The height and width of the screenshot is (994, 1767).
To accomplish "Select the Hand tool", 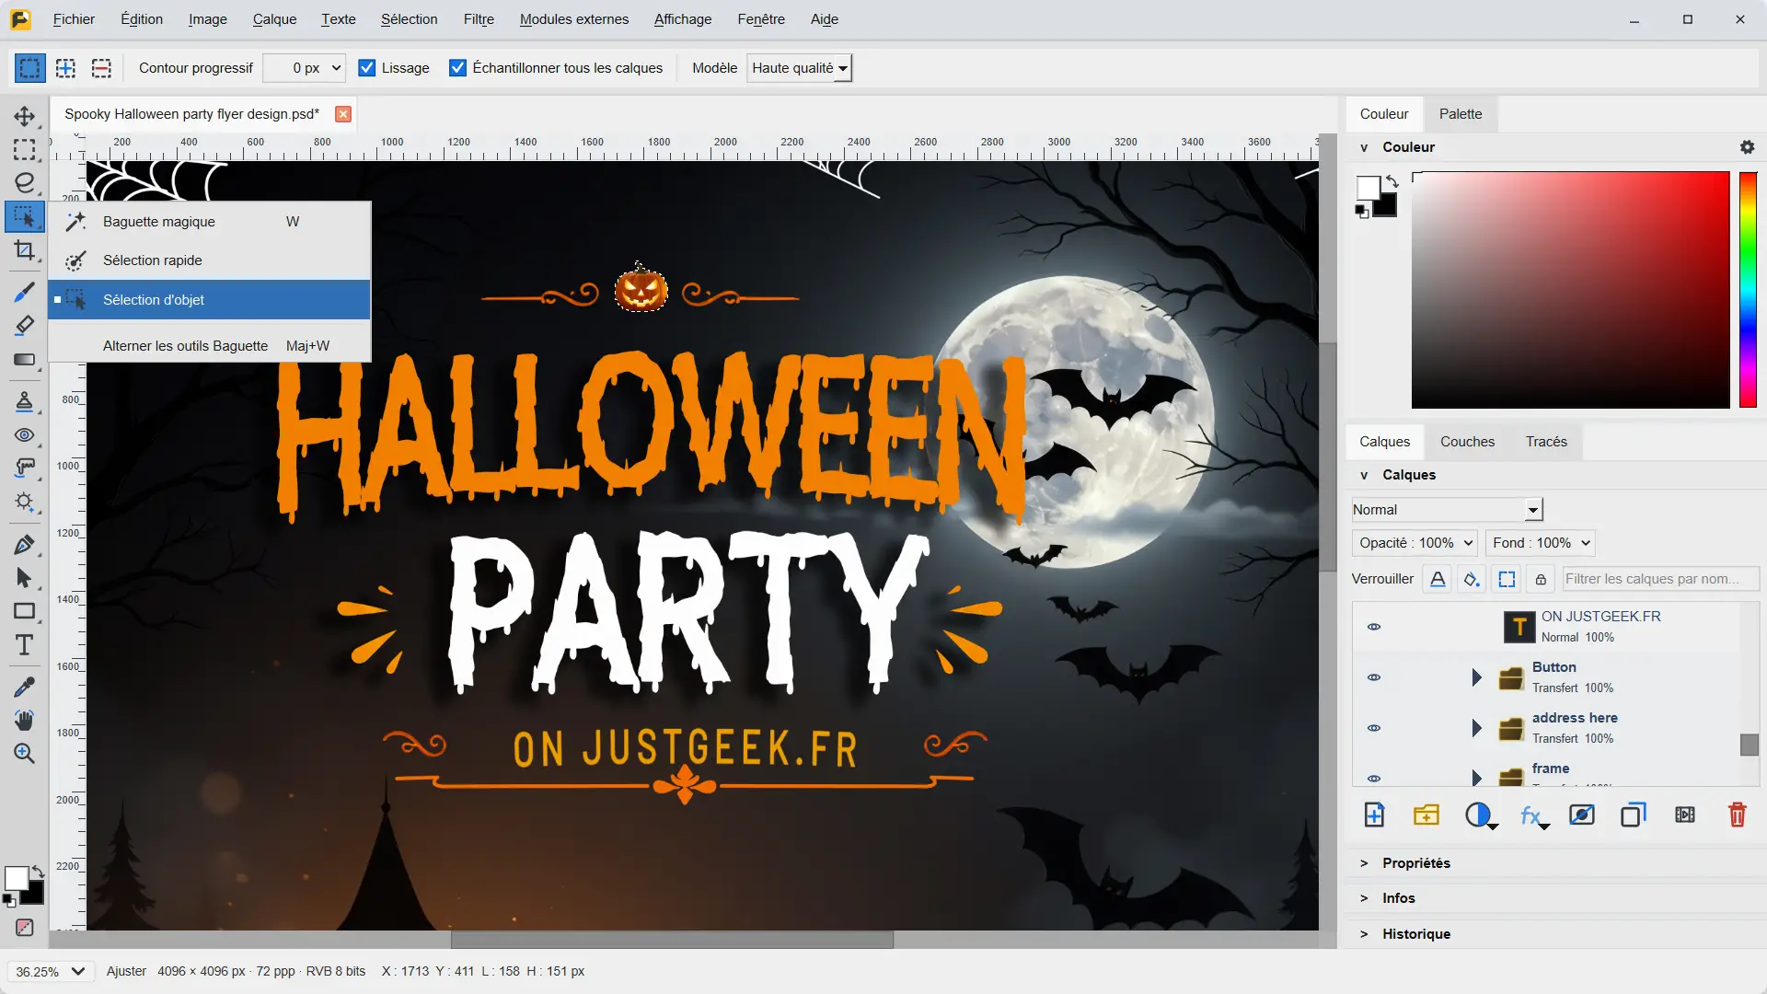I will tap(25, 720).
